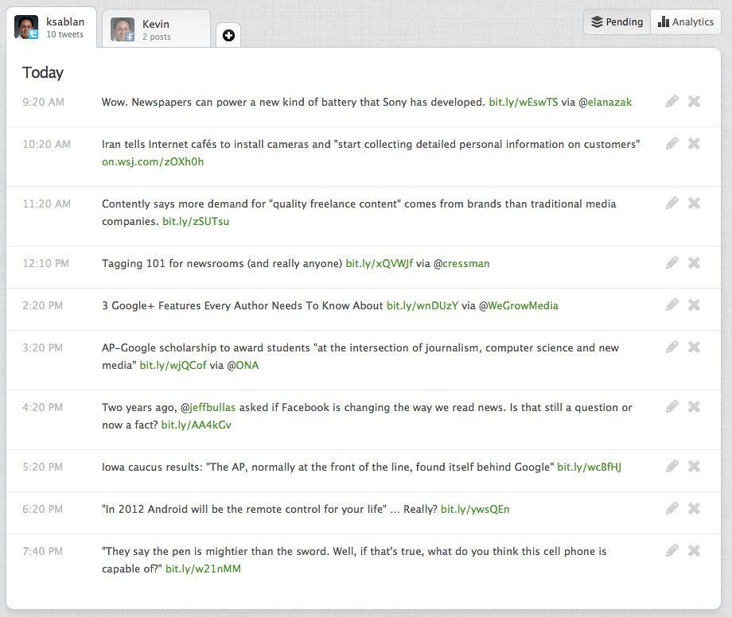Follow the on.wsj.com/zOXh0h link
The image size is (732, 617).
tap(153, 162)
